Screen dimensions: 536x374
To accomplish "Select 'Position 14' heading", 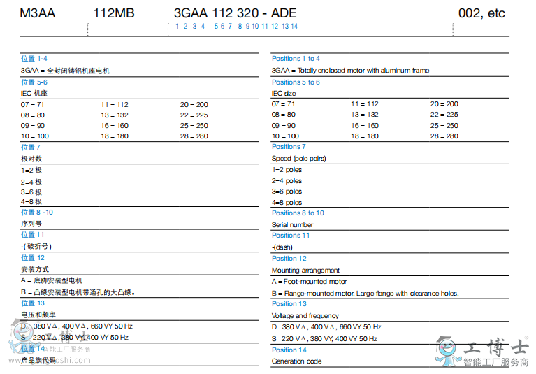I will (289, 350).
